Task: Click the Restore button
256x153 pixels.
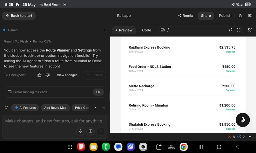Action: (x=94, y=75)
